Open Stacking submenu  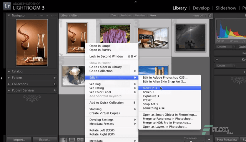(112, 109)
